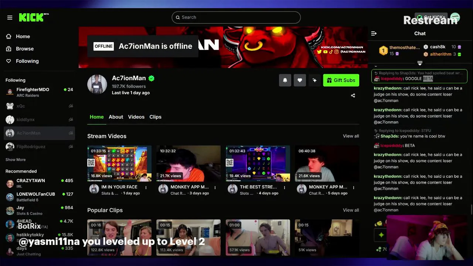This screenshot has width=473, height=266.
Task: Click the Get KICKs button
Action: tap(431, 17)
